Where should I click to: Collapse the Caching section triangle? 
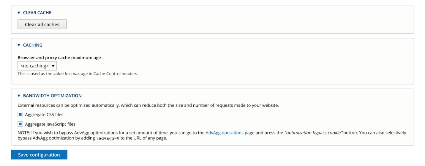pyautogui.click(x=19, y=45)
